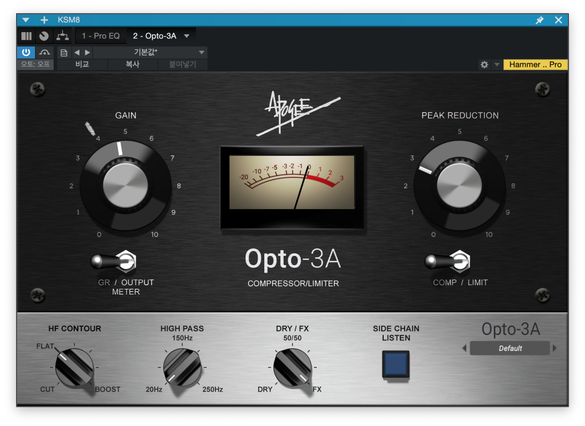This screenshot has width=585, height=426.
Task: Click the 비교 compare button
Action: point(82,64)
